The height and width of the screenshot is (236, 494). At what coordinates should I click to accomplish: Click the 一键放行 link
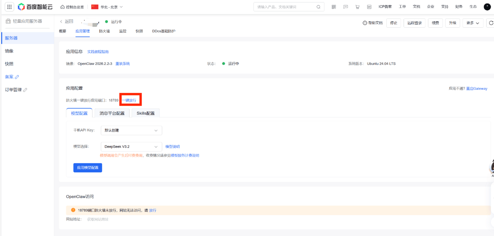129,100
